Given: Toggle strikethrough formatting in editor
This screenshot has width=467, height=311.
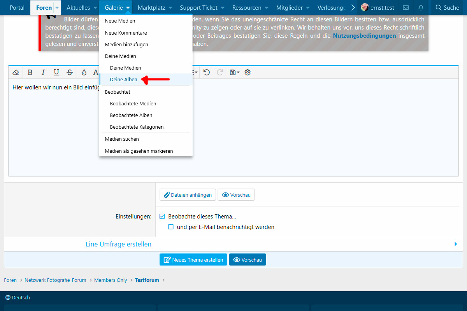Looking at the screenshot, I should click(70, 72).
